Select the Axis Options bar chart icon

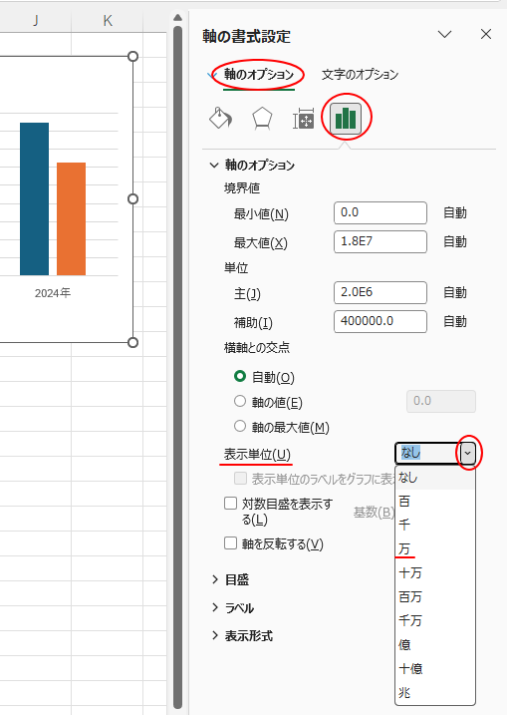point(346,118)
